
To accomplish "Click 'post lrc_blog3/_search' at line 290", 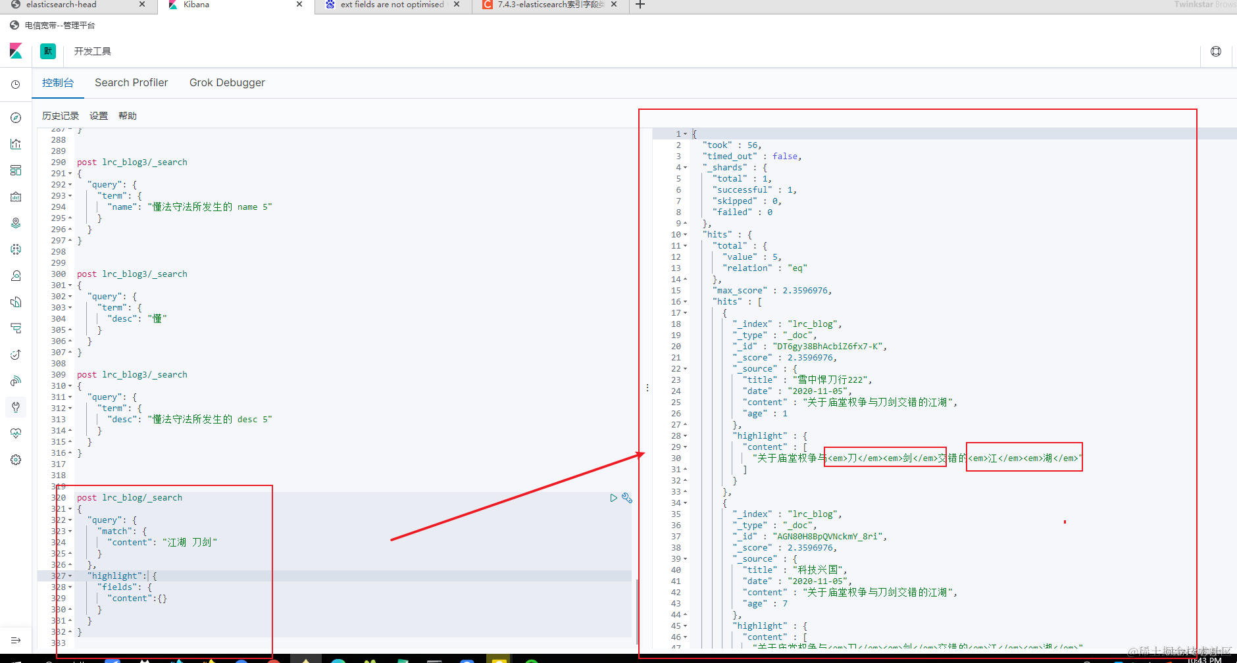I will click(132, 162).
